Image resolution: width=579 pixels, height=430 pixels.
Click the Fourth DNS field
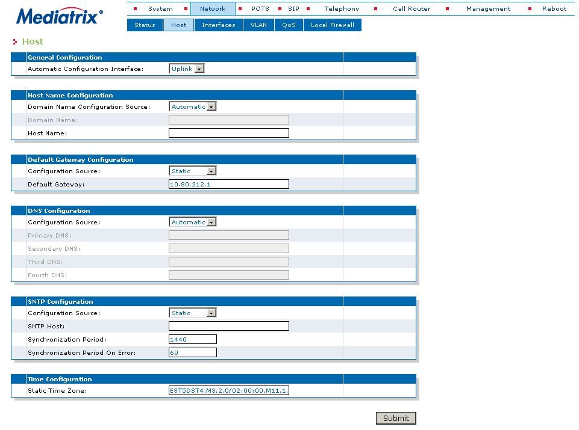(229, 275)
